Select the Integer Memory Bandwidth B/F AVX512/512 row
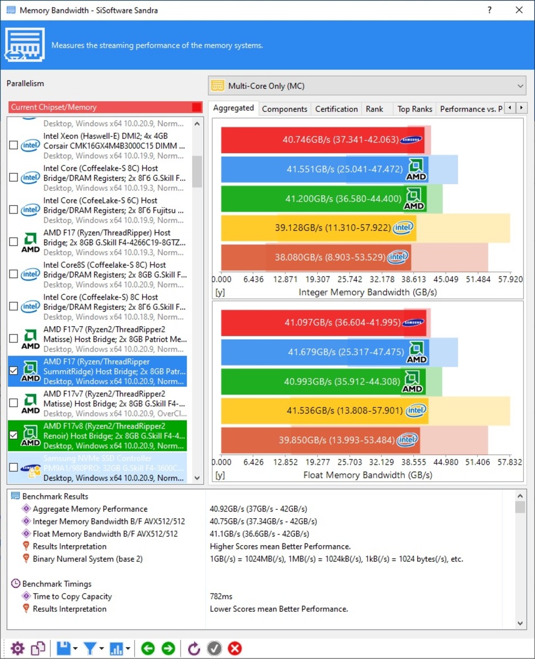 click(262, 521)
